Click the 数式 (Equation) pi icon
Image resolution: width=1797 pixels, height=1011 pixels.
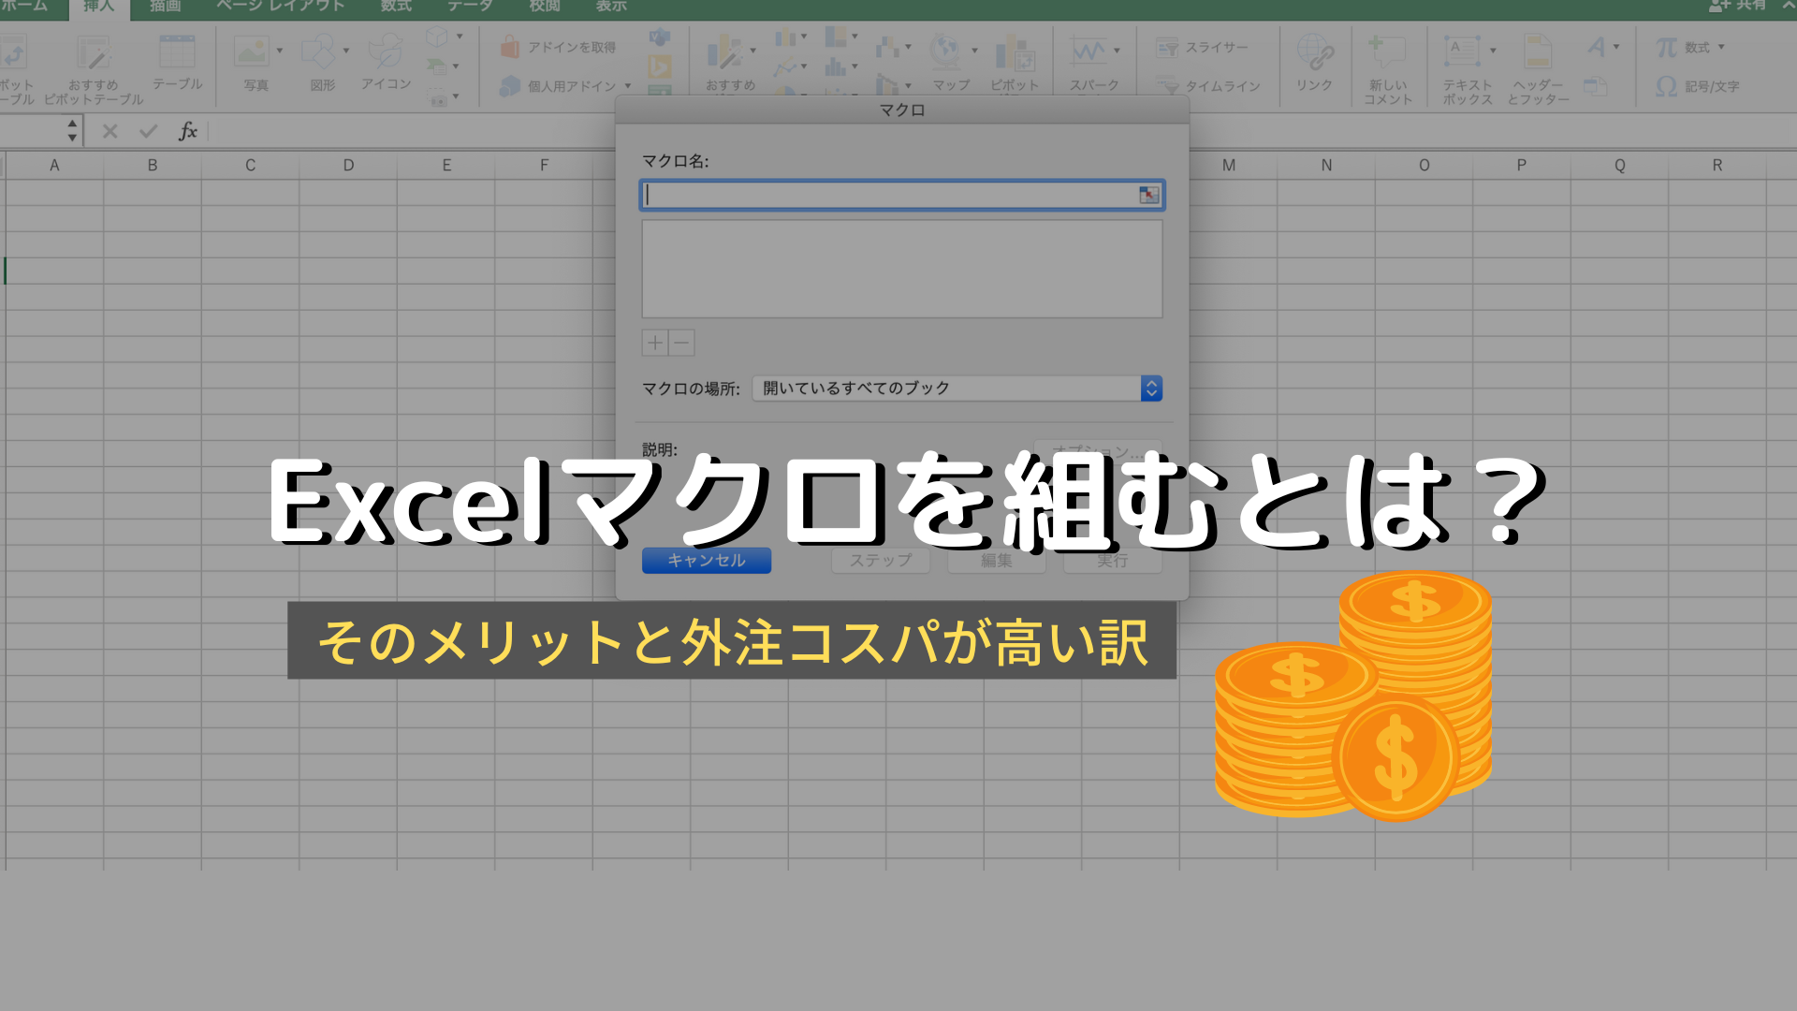(x=1666, y=47)
